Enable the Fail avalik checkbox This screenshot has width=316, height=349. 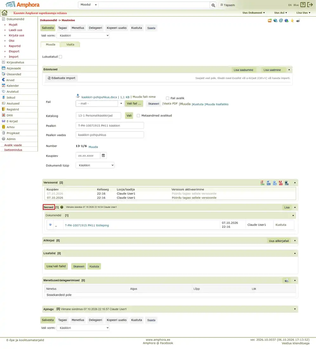click(x=168, y=98)
